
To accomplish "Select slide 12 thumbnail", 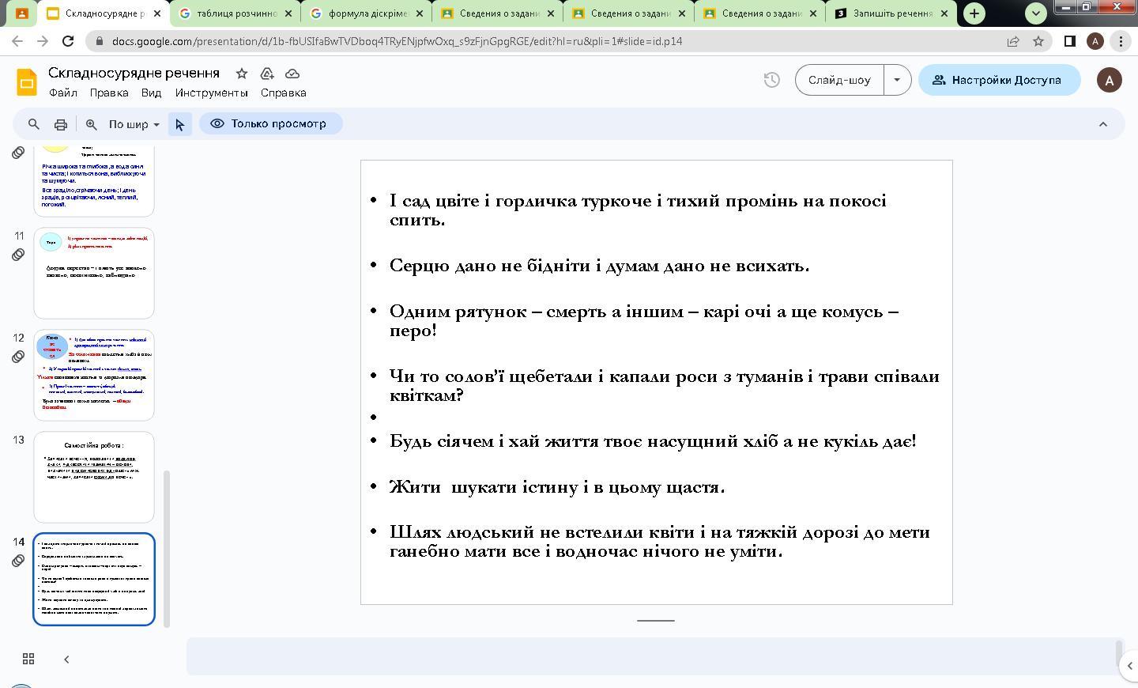I will pyautogui.click(x=94, y=375).
